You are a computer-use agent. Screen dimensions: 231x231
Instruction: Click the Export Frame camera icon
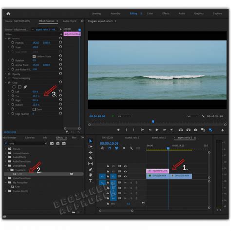[x=196, y=130]
